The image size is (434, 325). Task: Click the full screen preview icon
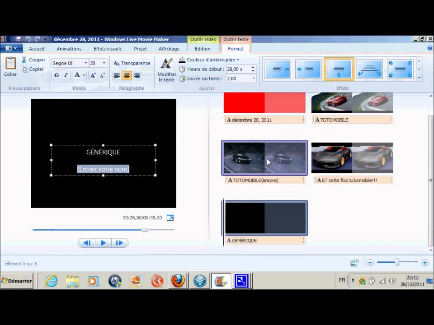(170, 218)
